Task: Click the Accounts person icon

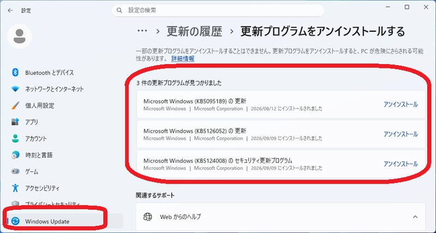Action: (15, 138)
